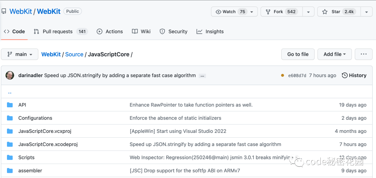The image size is (376, 178).
Task: Open the Fork options dropdown arrow
Action: [308, 12]
